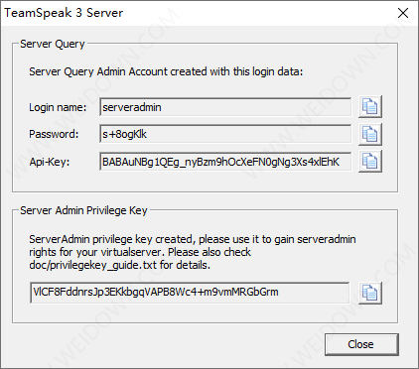Copy the login name to clipboard
Screen dimensions: 419x369
coord(370,107)
